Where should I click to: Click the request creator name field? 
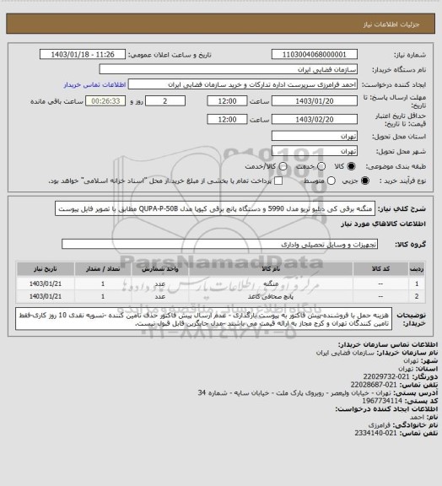click(243, 84)
